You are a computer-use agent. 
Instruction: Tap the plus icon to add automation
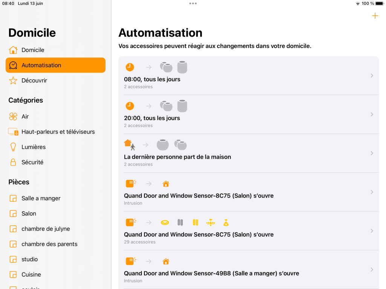coord(375,16)
